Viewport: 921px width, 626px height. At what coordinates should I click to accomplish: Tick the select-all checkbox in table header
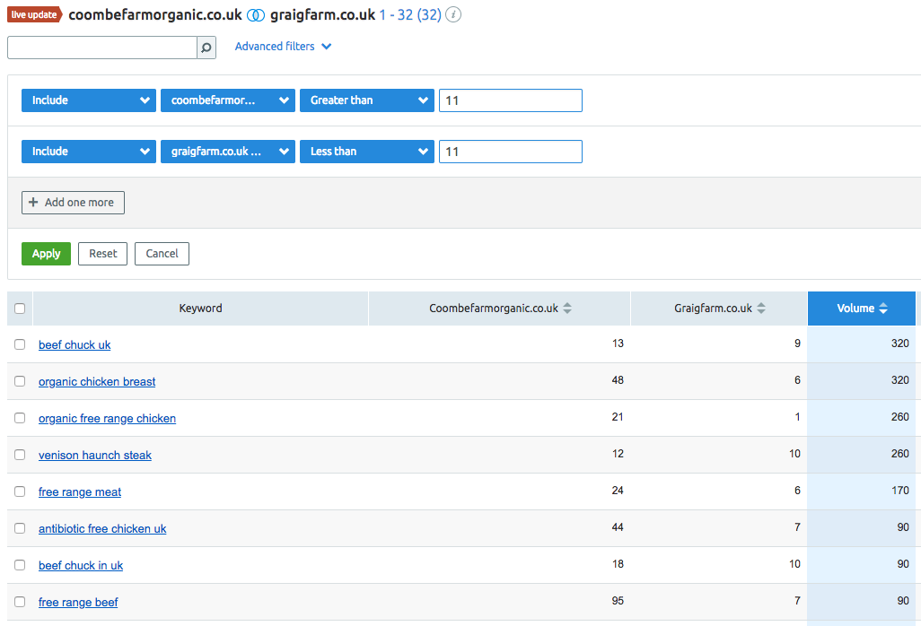click(x=20, y=308)
